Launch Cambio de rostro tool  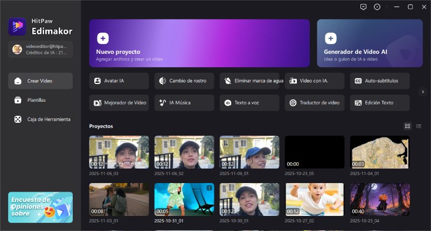tap(184, 81)
